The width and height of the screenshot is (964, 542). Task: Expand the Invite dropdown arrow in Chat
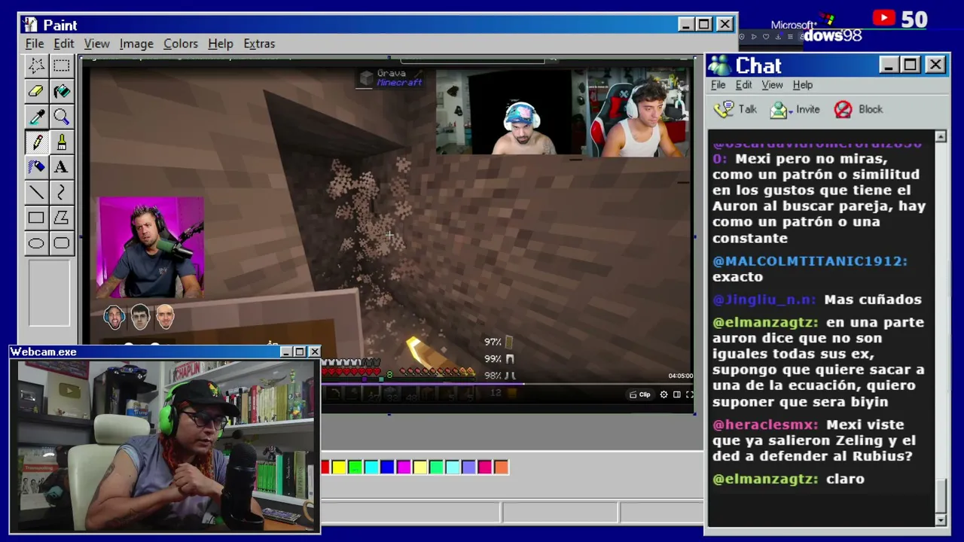click(792, 111)
